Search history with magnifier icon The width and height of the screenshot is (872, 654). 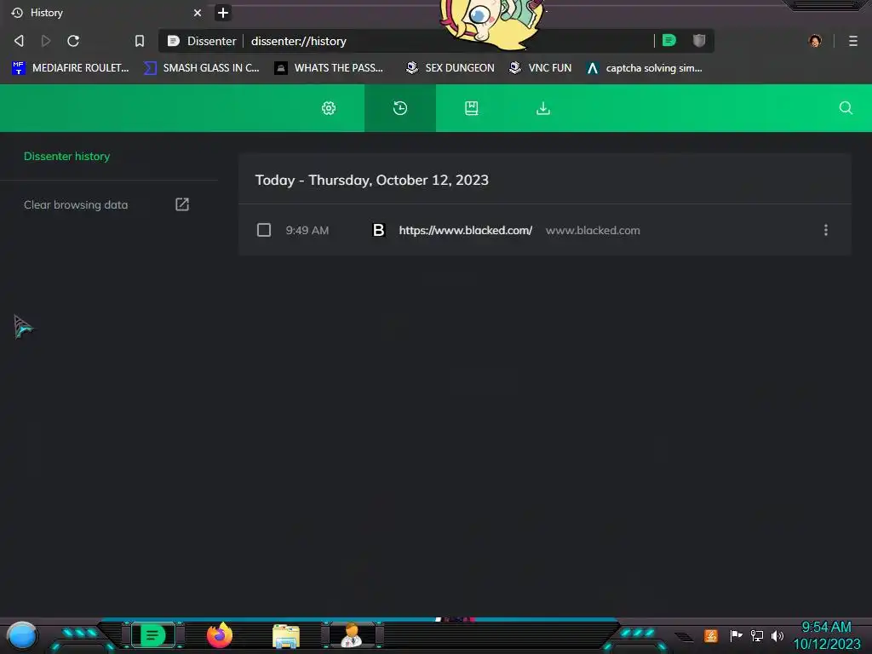point(846,108)
